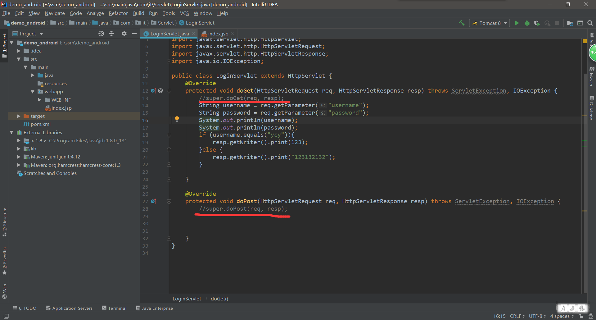Viewport: 596px width, 320px height.
Task: Open the Project panel settings gear
Action: [124, 34]
